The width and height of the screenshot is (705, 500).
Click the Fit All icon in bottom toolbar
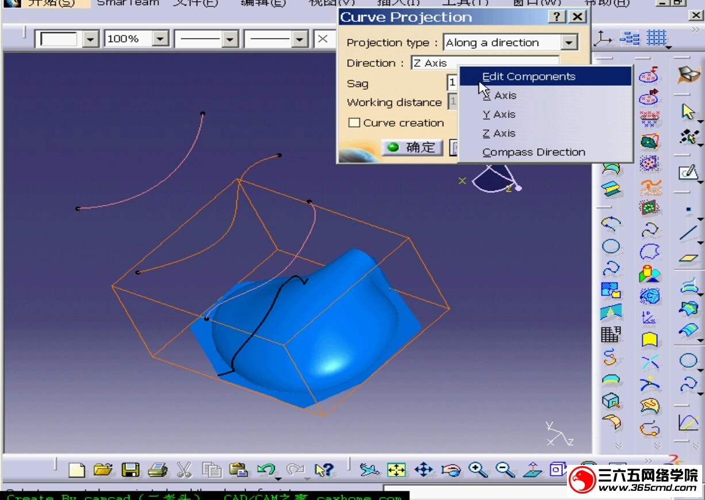pyautogui.click(x=396, y=470)
